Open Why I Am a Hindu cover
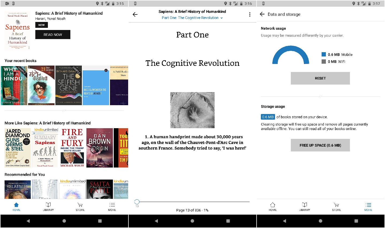 click(x=14, y=85)
